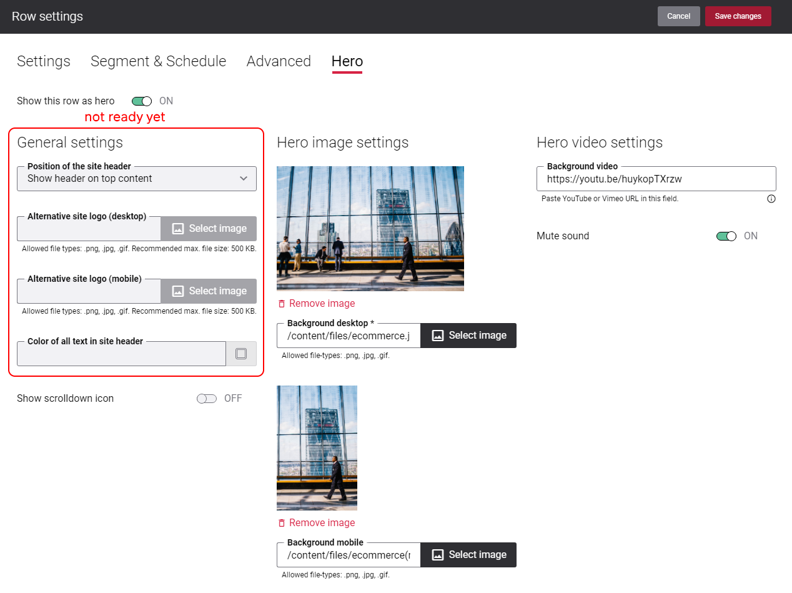Click Alternative site logo (desktop) field

point(89,229)
